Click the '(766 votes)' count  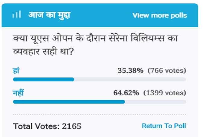tap(167, 70)
